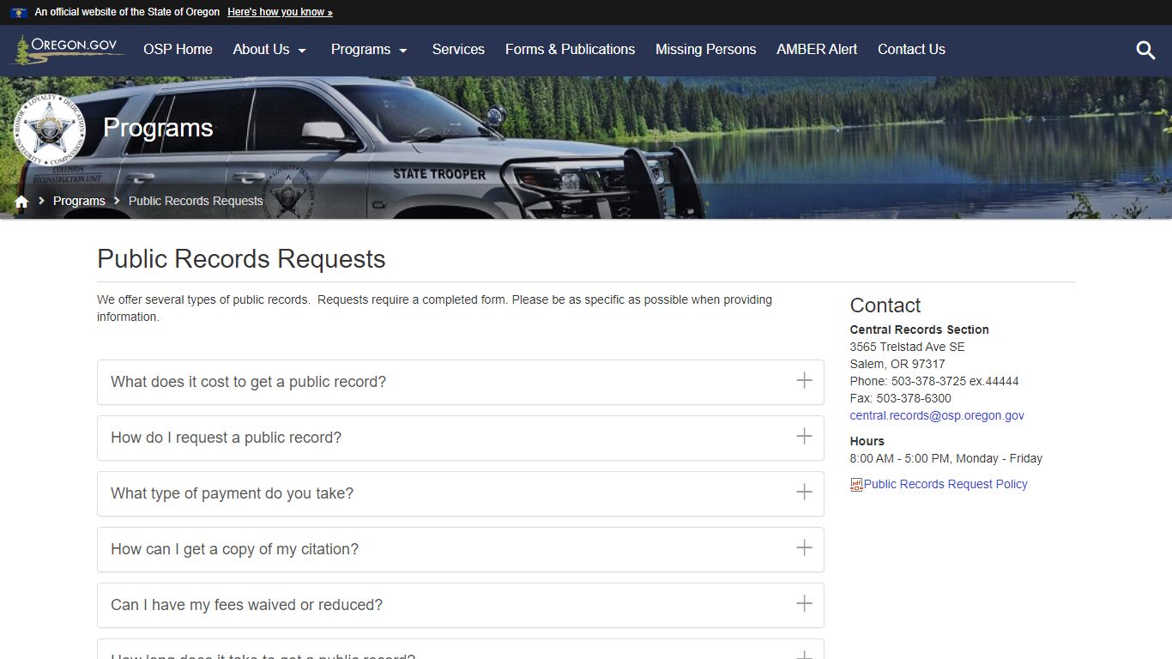Image resolution: width=1172 pixels, height=659 pixels.
Task: Click the home breadcrumb icon
Action: pos(21,201)
